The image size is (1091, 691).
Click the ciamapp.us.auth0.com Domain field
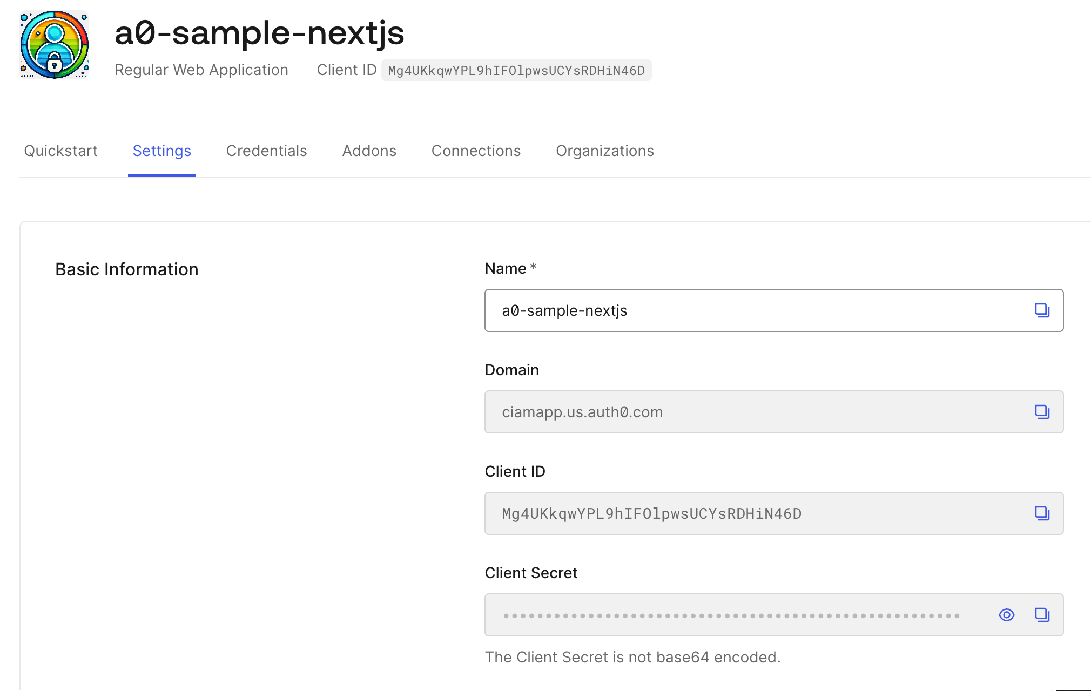click(756, 412)
